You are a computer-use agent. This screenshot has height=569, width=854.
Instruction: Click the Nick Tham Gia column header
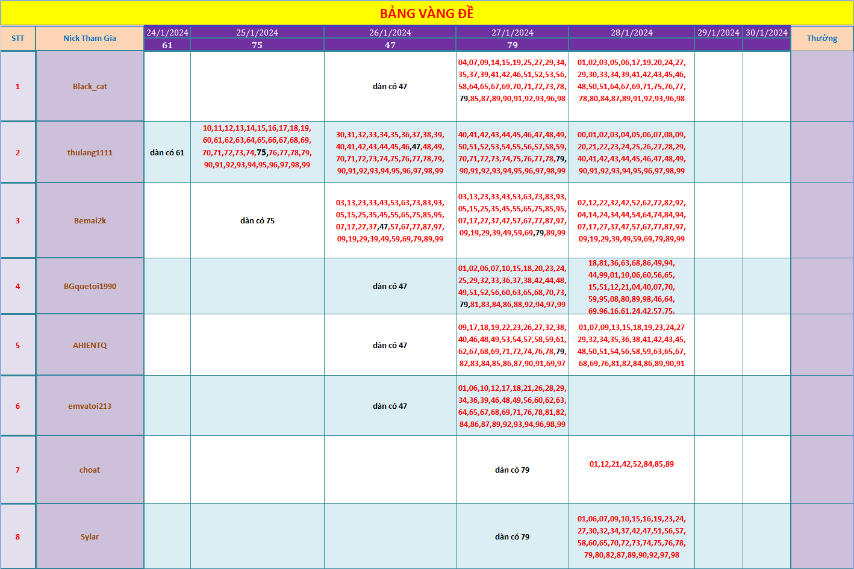90,39
